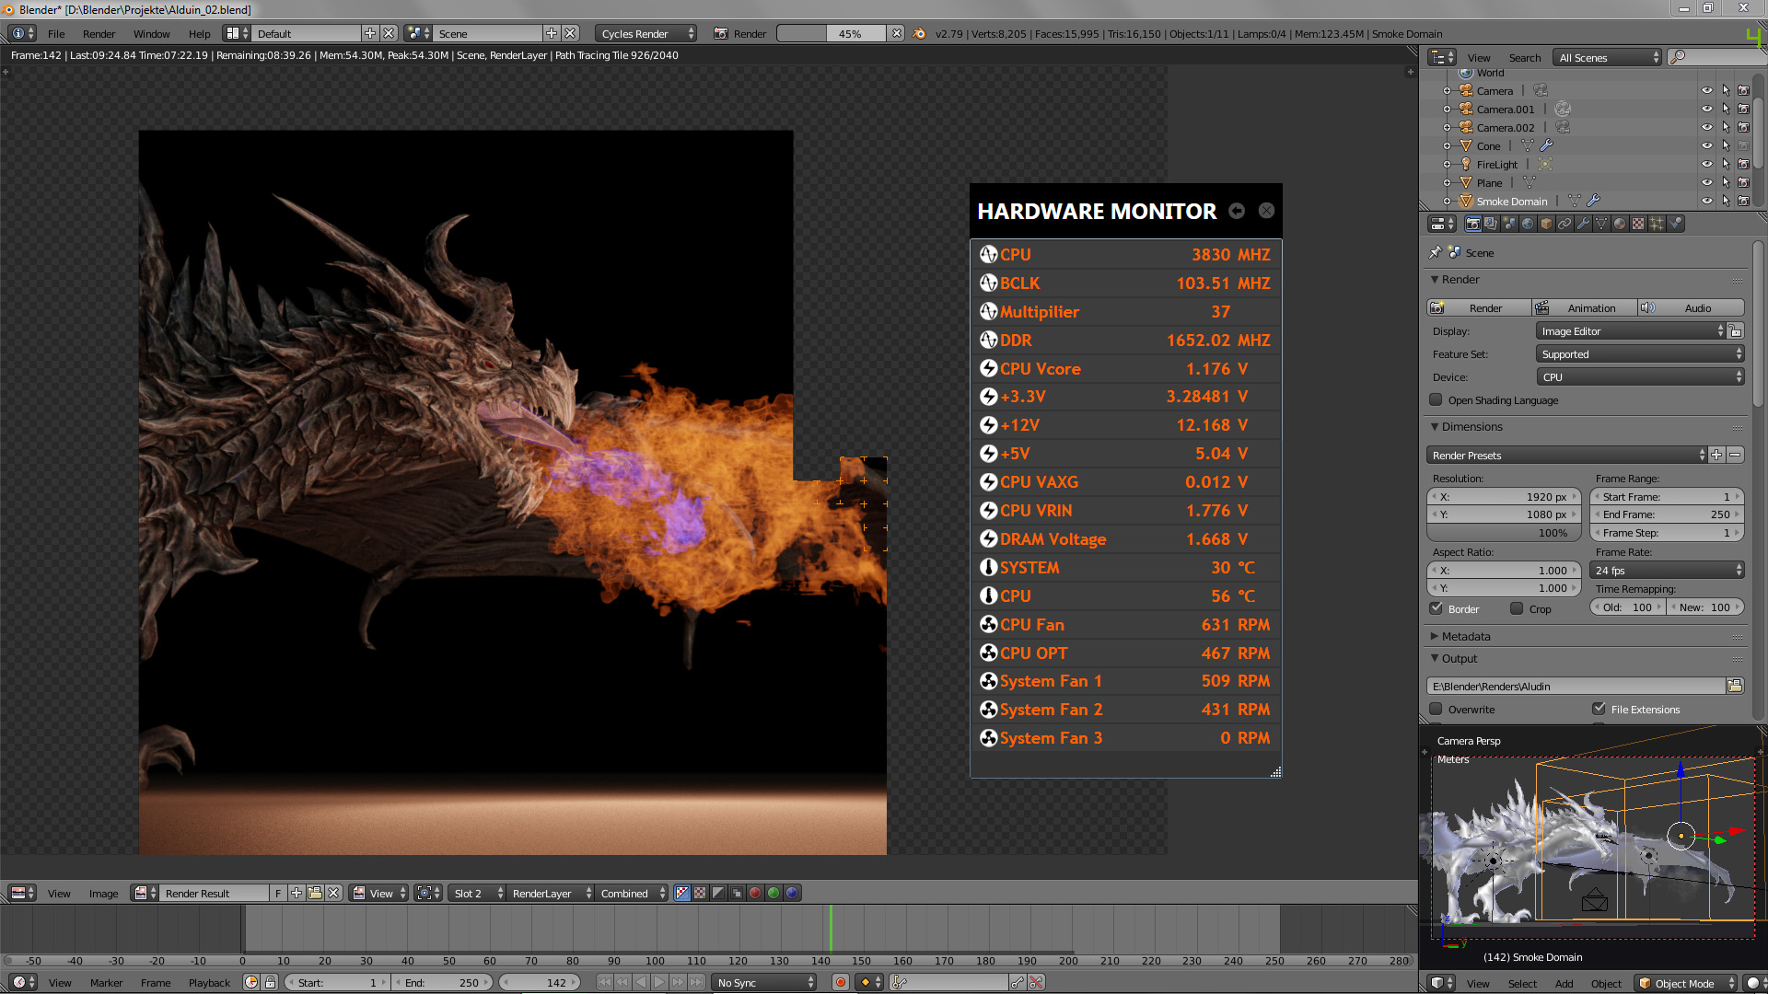Open the Physics properties tab
This screenshot has width=1768, height=994.
[1675, 224]
